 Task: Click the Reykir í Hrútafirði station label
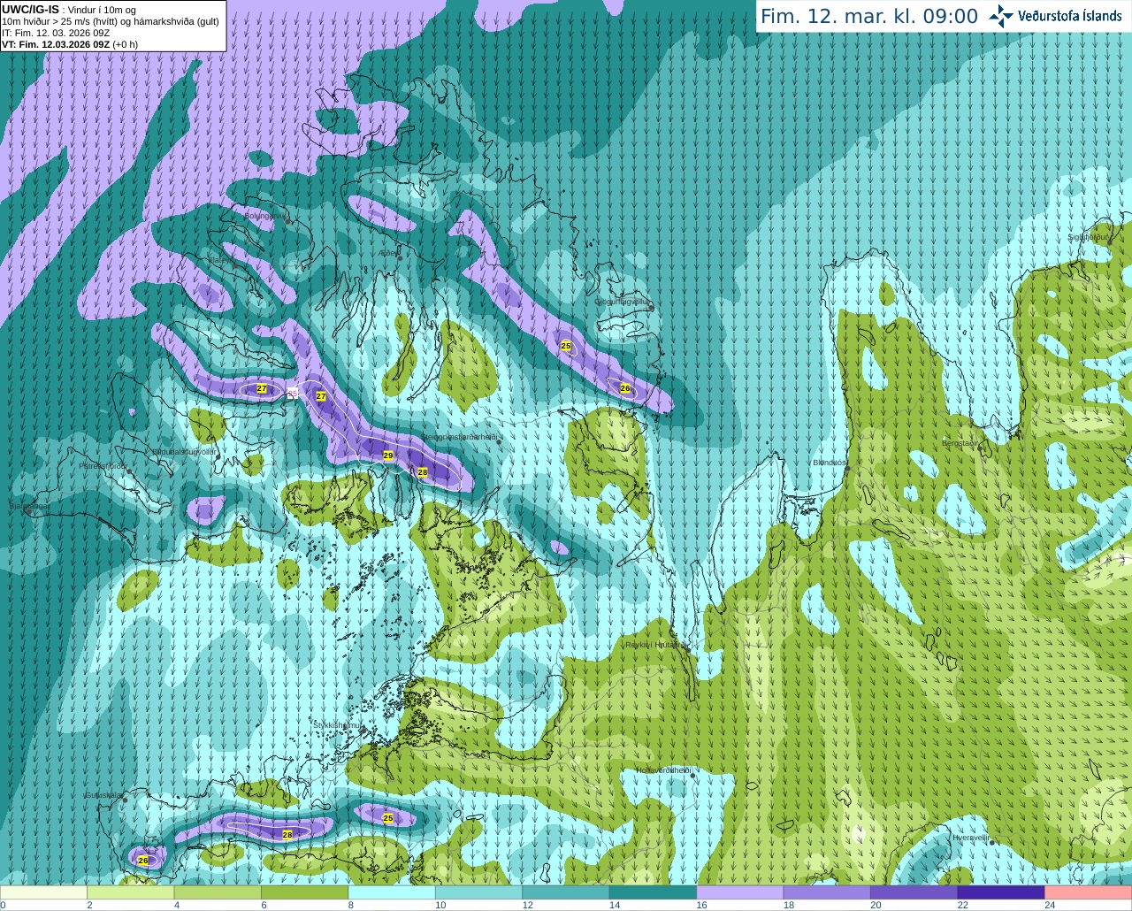pos(656,645)
